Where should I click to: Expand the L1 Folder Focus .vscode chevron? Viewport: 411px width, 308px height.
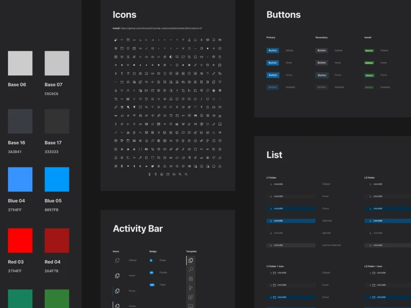click(x=271, y=209)
